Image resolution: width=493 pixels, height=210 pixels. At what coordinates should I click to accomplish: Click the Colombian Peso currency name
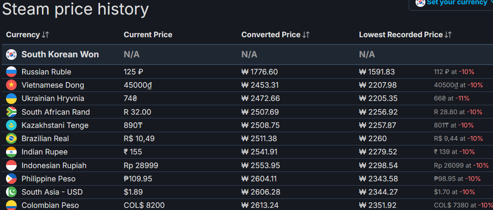click(50, 205)
